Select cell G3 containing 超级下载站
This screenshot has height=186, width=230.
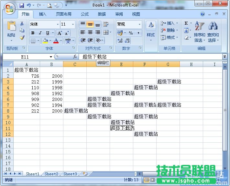tap(168, 82)
